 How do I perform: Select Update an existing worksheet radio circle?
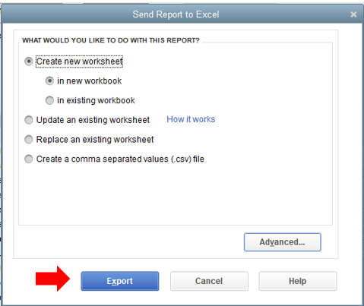click(28, 120)
